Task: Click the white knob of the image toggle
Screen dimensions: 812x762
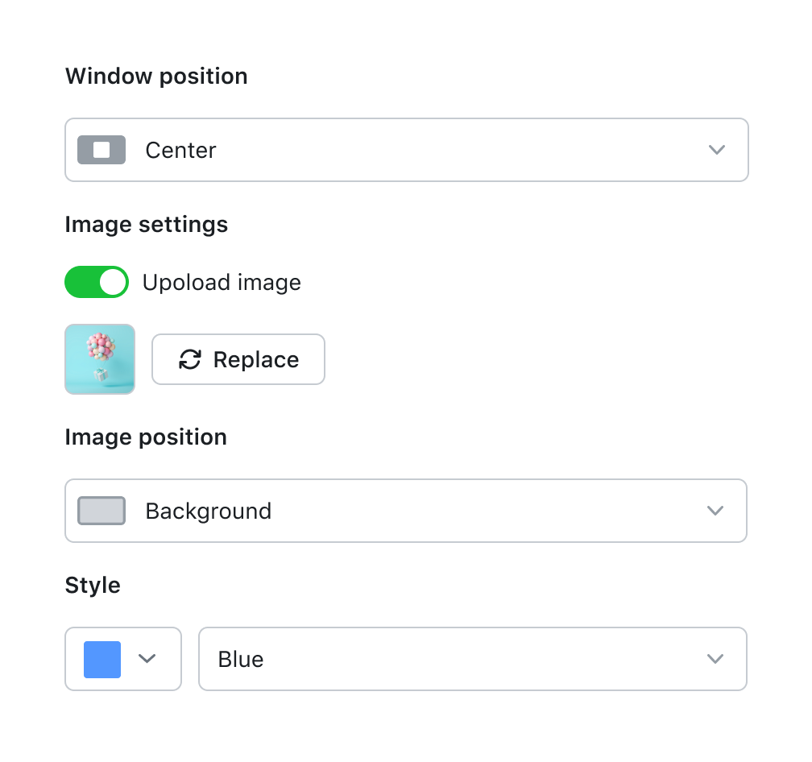Action: coord(114,282)
